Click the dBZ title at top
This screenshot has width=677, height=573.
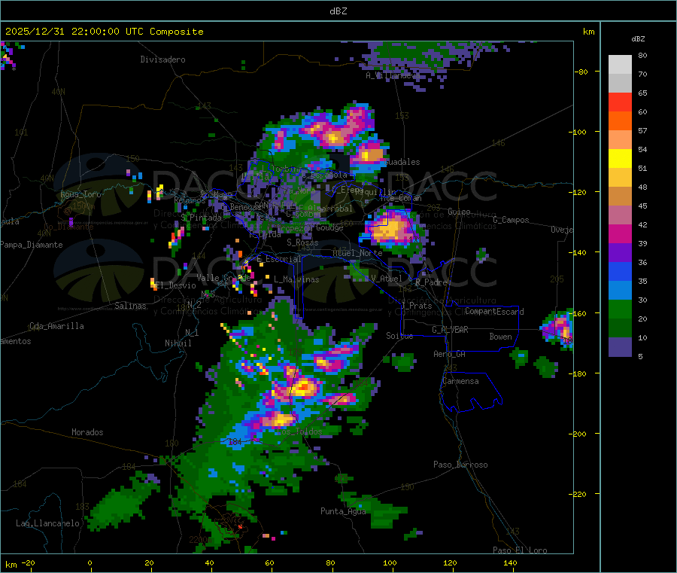[x=338, y=11]
